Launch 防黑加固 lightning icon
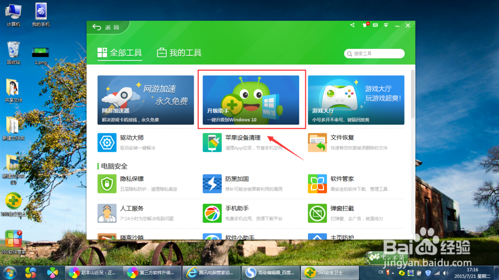 click(x=212, y=184)
